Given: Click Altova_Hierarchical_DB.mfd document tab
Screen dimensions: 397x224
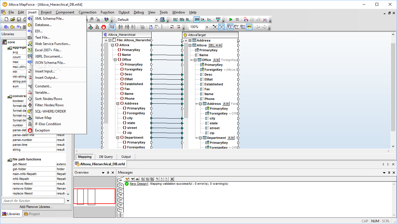Looking at the screenshot, I should pyautogui.click(x=100, y=164).
